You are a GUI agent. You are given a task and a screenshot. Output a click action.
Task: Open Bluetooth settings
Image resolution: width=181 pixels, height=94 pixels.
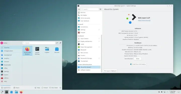89,50
